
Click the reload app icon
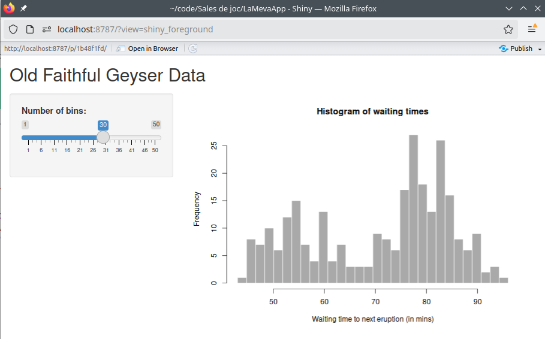coord(193,49)
